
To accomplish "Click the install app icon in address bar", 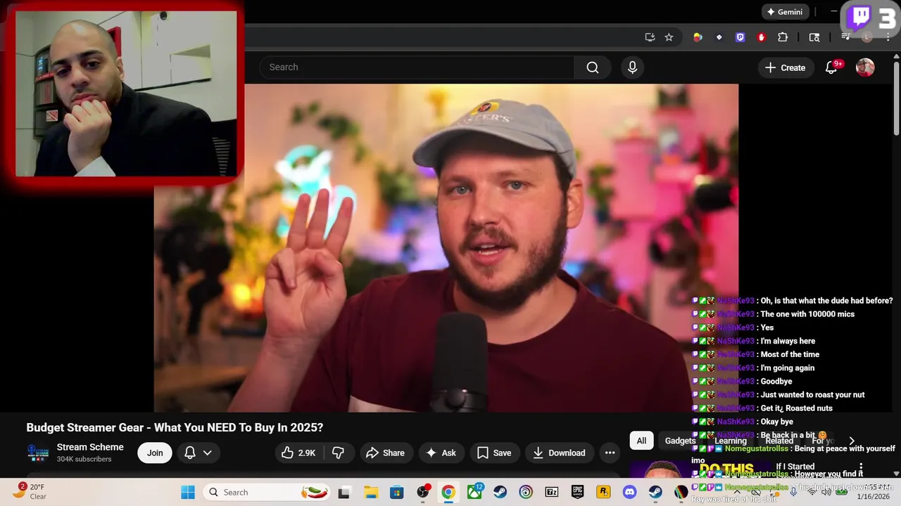I will pyautogui.click(x=650, y=37).
